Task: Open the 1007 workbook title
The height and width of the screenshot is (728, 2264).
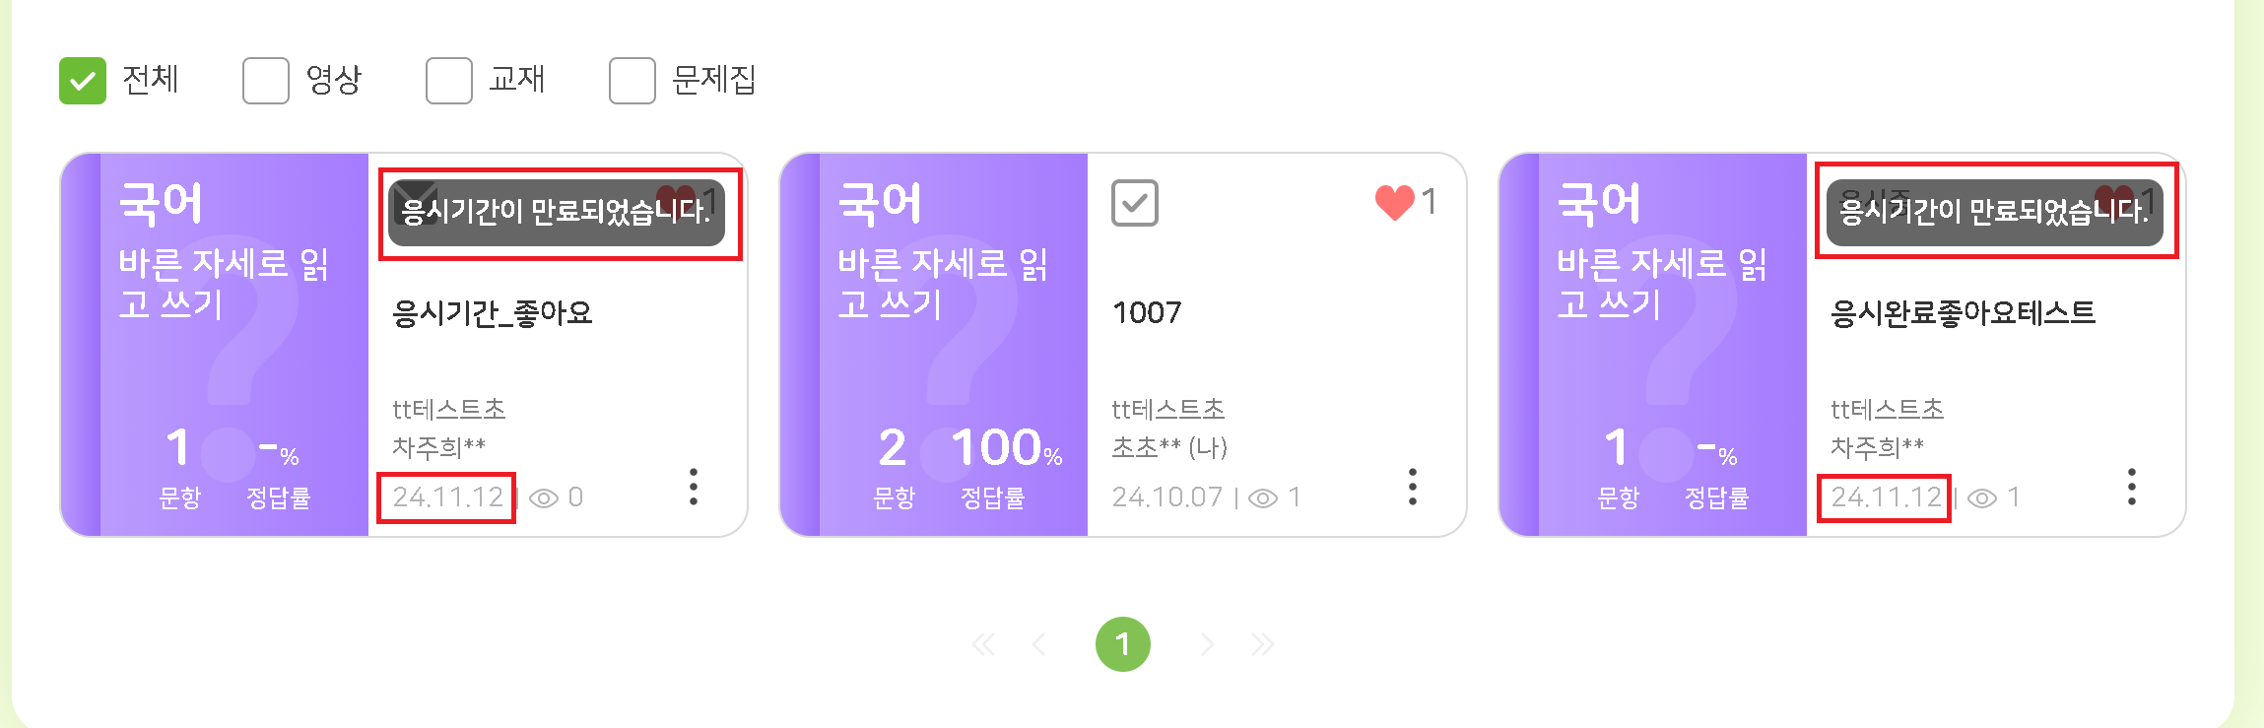Action: (x=1147, y=313)
